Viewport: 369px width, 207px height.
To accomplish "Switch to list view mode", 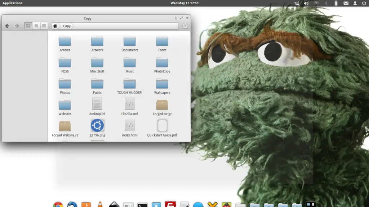I will 36,26.
